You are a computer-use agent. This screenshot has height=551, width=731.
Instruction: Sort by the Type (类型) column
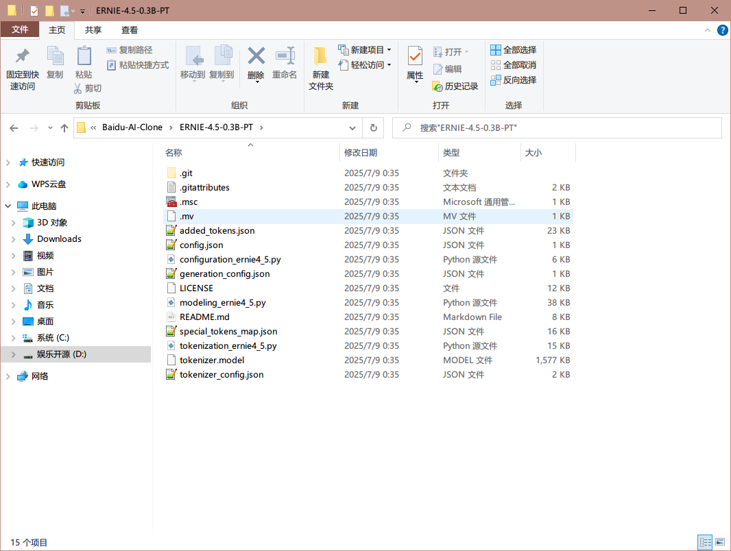click(479, 153)
